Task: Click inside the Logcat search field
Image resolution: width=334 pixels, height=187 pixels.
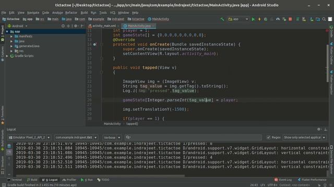Action: coord(193,137)
